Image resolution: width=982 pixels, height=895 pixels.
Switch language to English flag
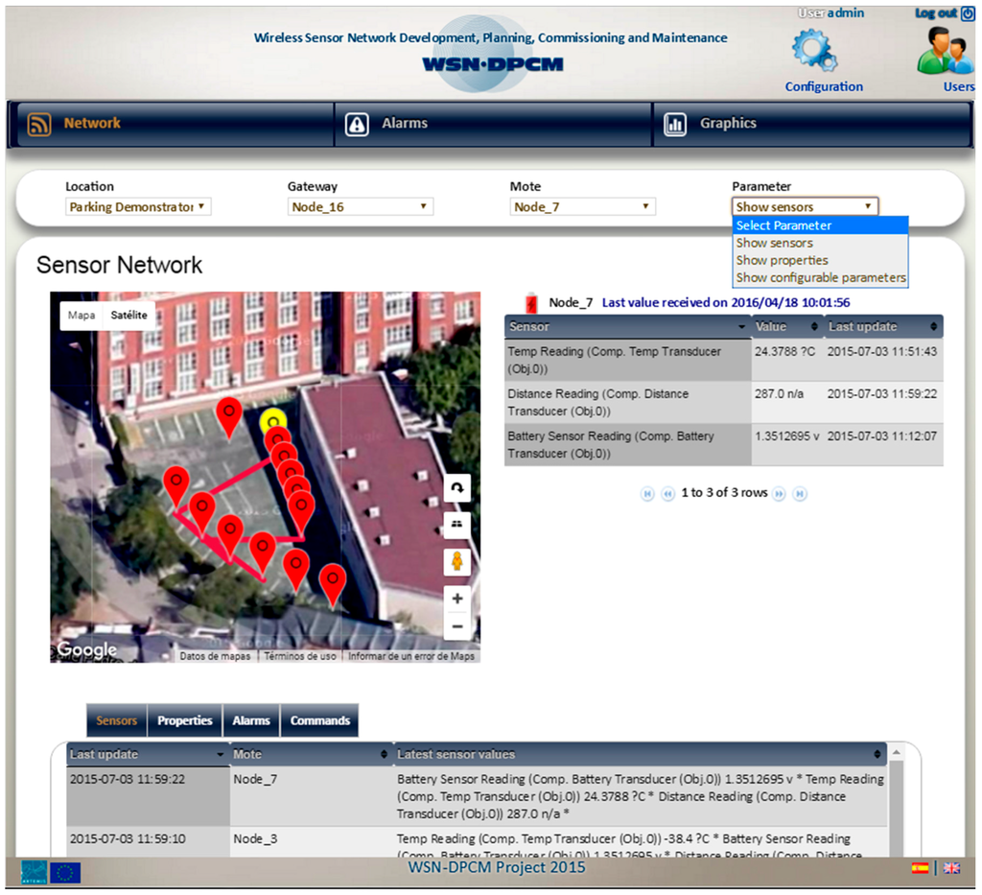click(x=951, y=868)
